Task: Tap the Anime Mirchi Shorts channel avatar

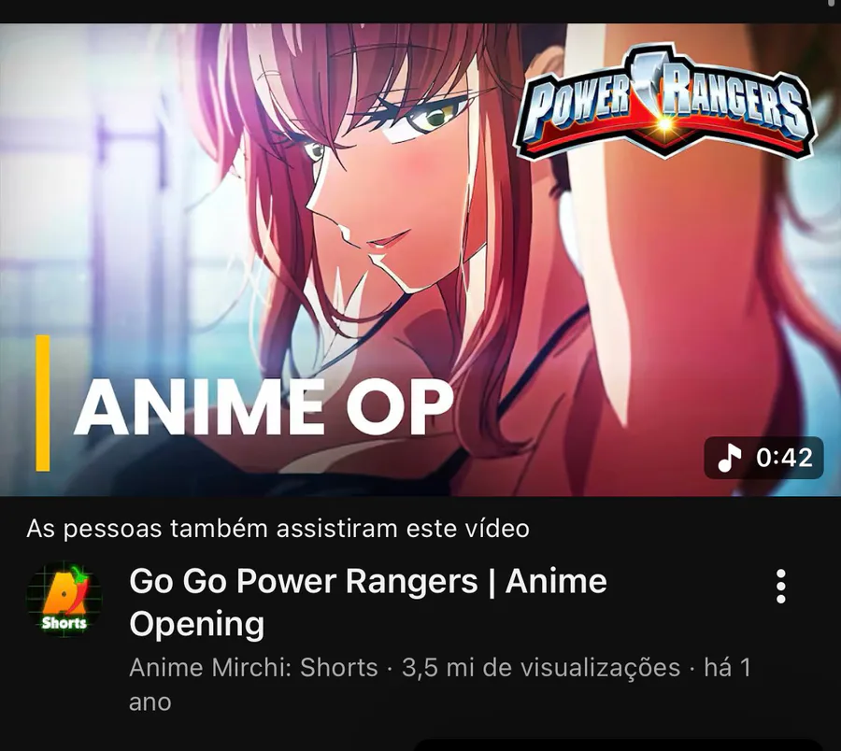Action: (64, 599)
